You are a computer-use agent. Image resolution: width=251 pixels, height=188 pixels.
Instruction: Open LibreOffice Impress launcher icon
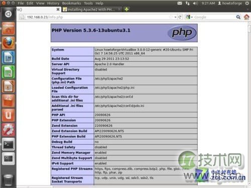coord(8,86)
